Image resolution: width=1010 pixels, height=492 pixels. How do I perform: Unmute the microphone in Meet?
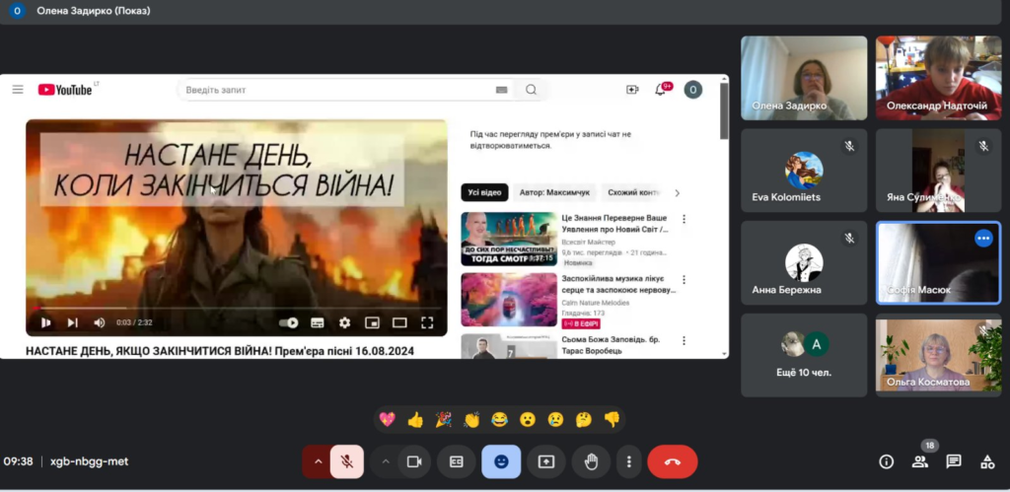pyautogui.click(x=347, y=461)
